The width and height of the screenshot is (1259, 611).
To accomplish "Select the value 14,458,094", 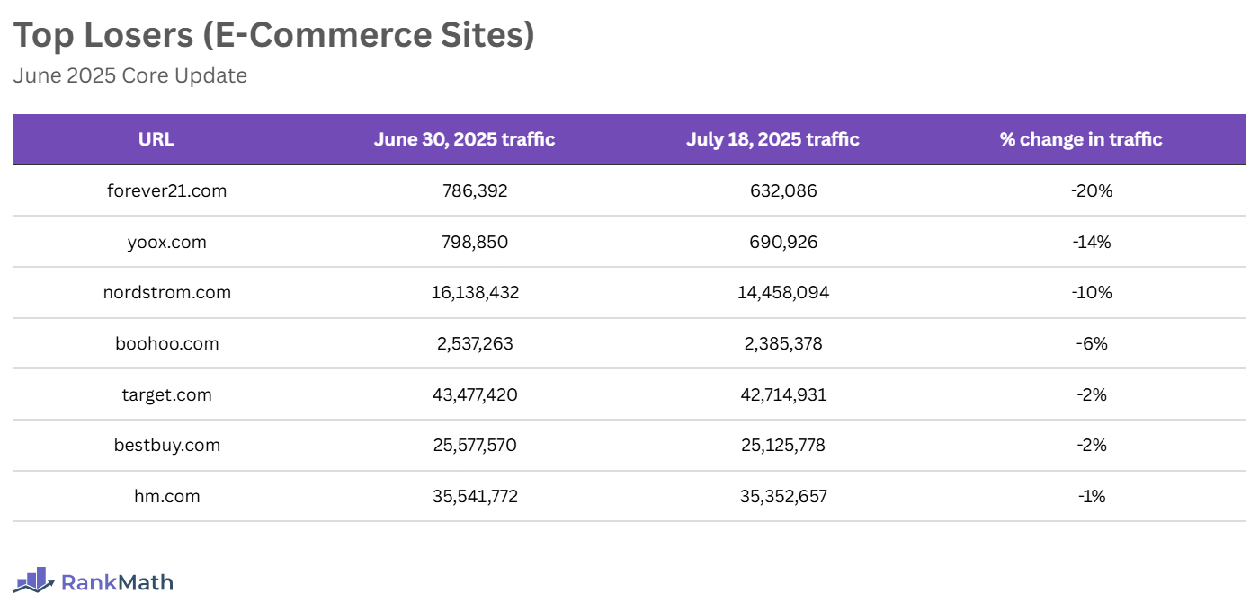I will point(783,292).
